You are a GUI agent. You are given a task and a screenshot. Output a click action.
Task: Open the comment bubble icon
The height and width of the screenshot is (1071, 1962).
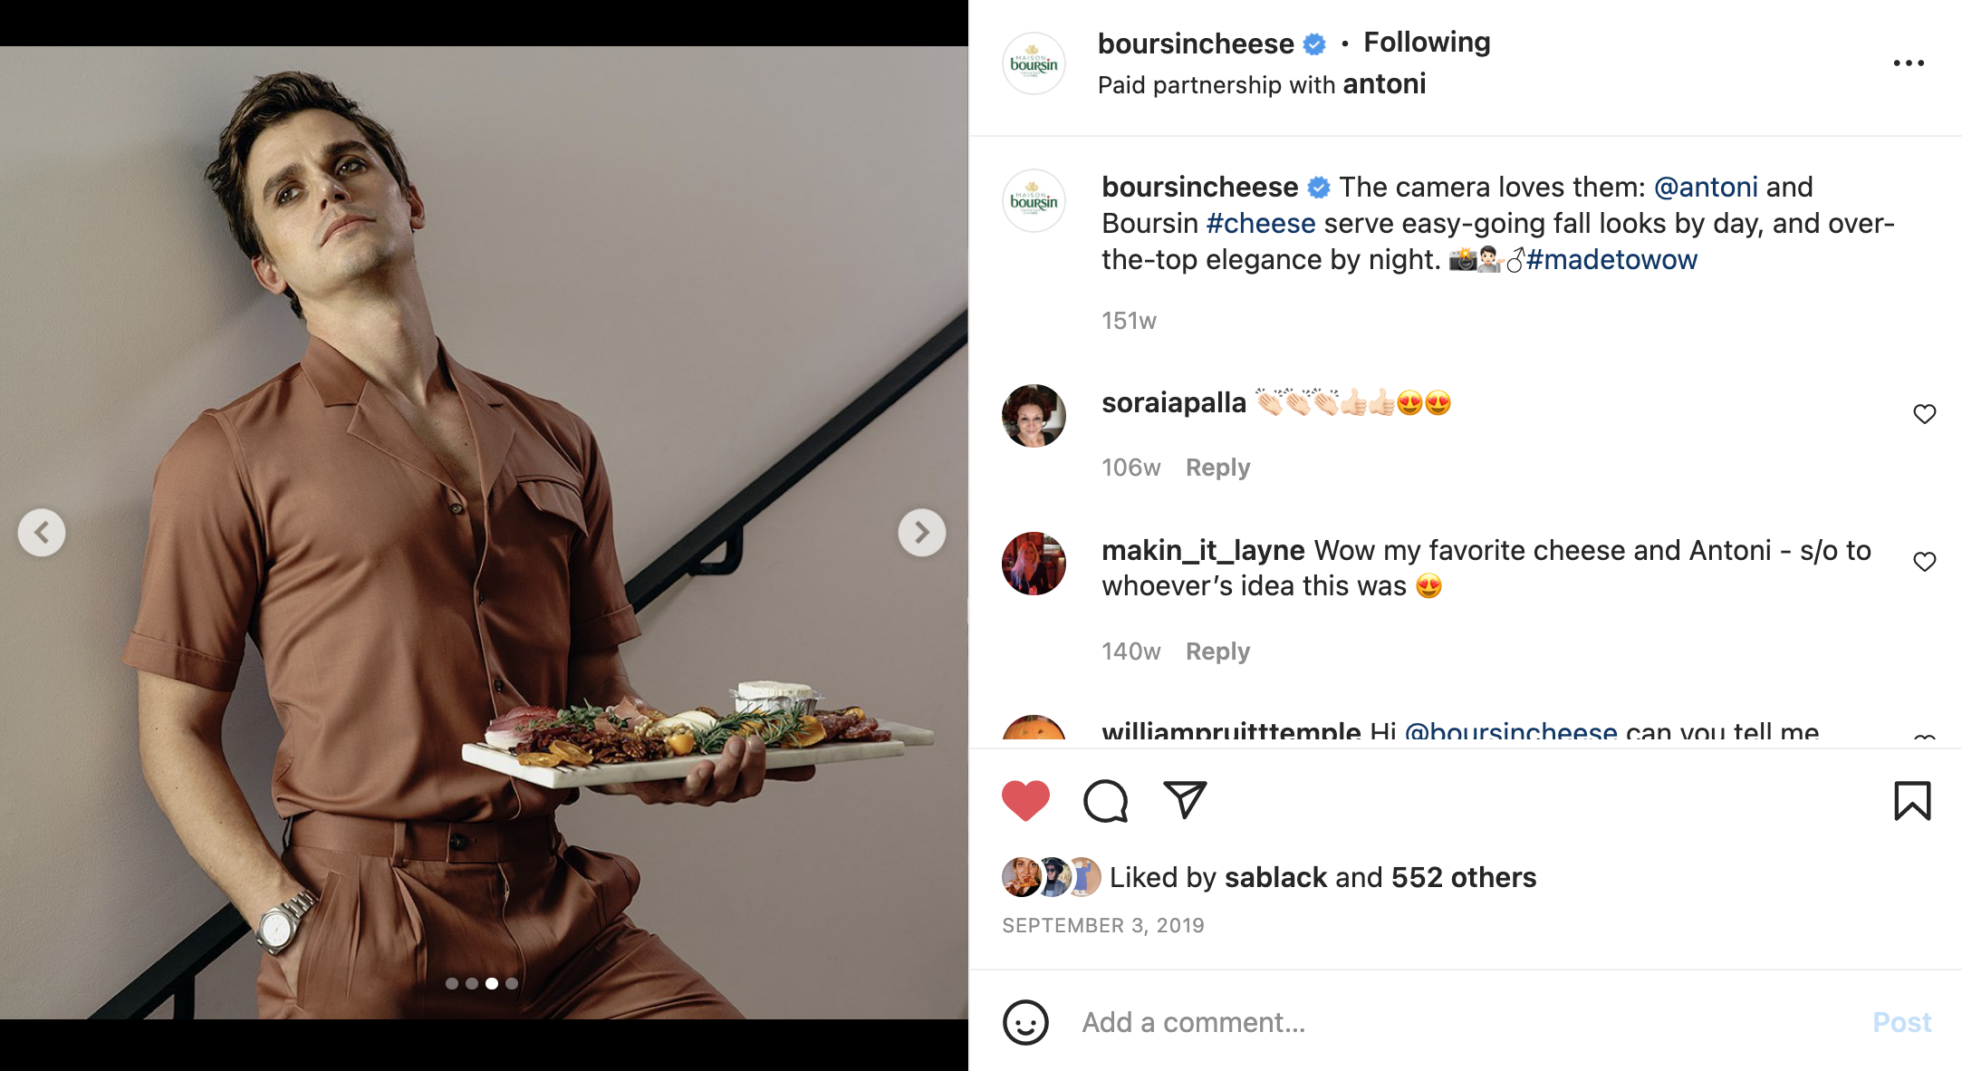1105,801
